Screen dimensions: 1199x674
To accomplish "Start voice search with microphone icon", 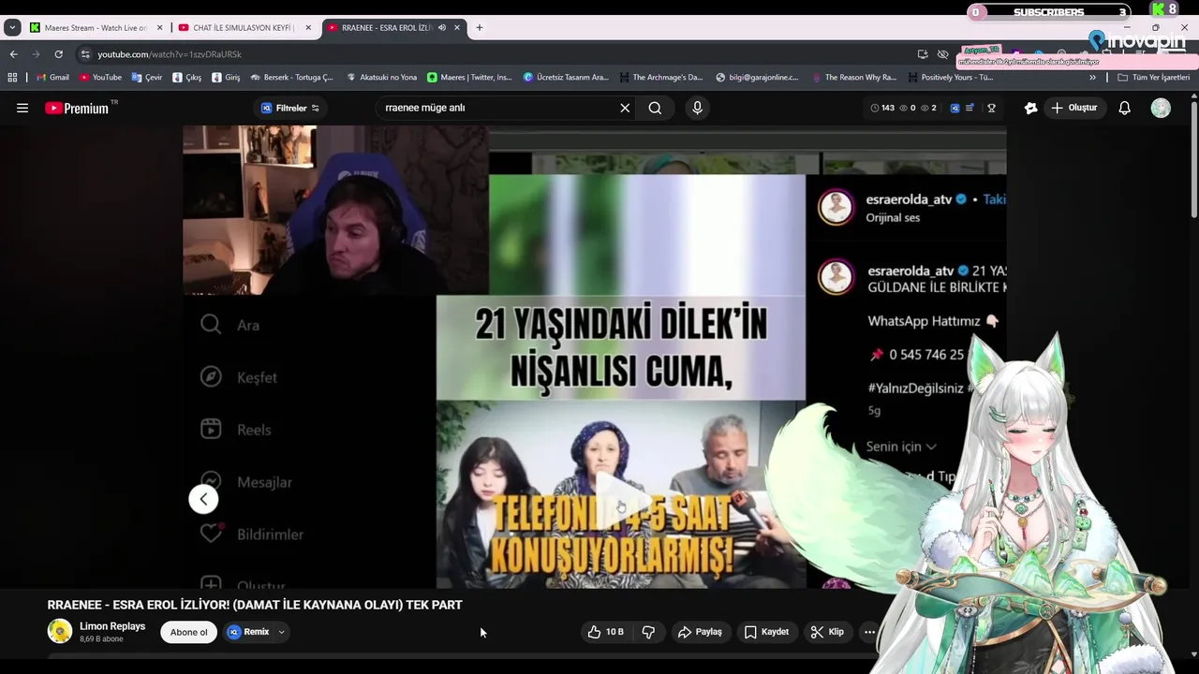I will point(697,108).
